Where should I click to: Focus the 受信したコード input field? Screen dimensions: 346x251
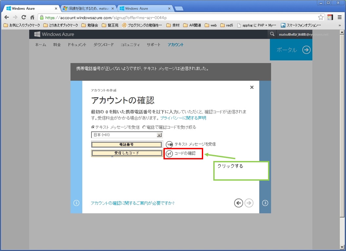127,153
